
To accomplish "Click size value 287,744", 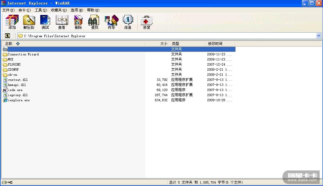I will click(x=161, y=95).
